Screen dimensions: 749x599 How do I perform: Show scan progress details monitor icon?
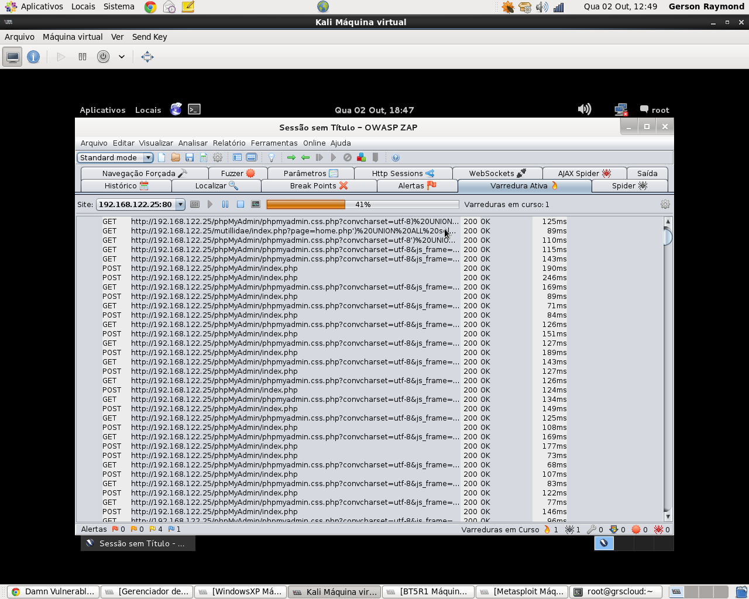point(256,204)
